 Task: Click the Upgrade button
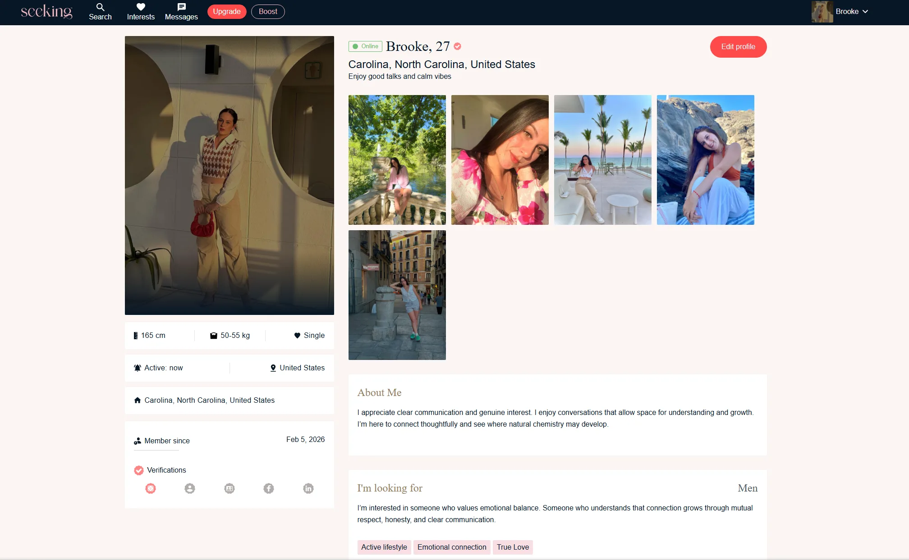pos(227,12)
